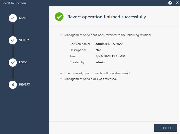Click the time value 3/27/2020 11:15 AM
The height and width of the screenshot is (134, 180).
110,56
